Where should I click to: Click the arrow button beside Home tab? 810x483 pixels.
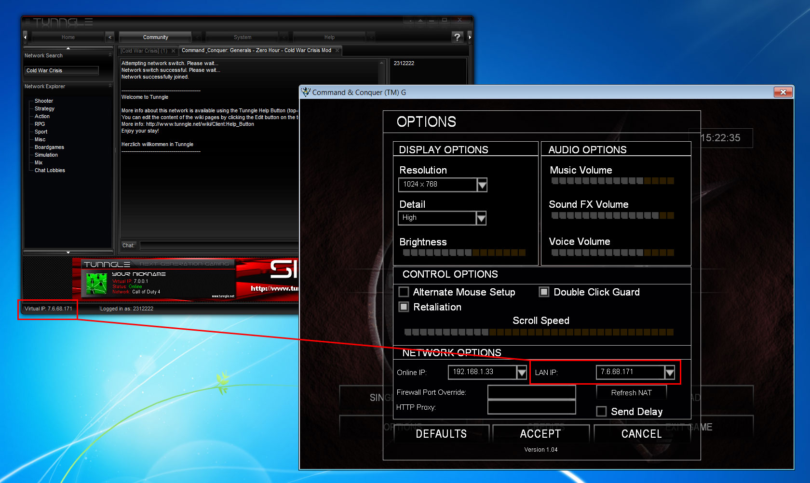[110, 37]
